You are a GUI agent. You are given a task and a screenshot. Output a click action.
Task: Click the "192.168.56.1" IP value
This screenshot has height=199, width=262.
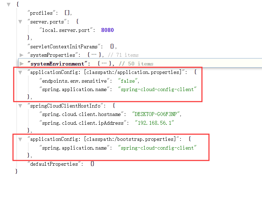tap(155, 123)
